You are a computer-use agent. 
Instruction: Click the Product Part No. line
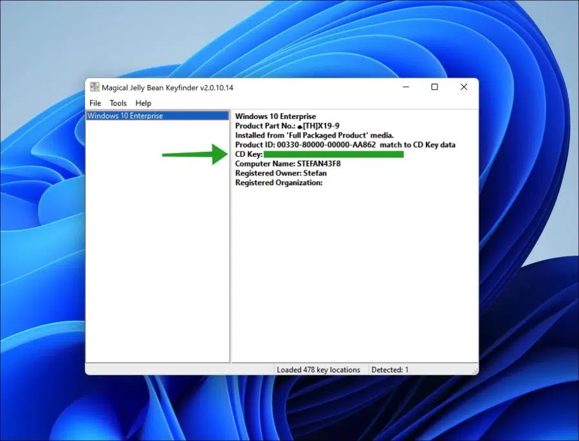pyautogui.click(x=288, y=126)
